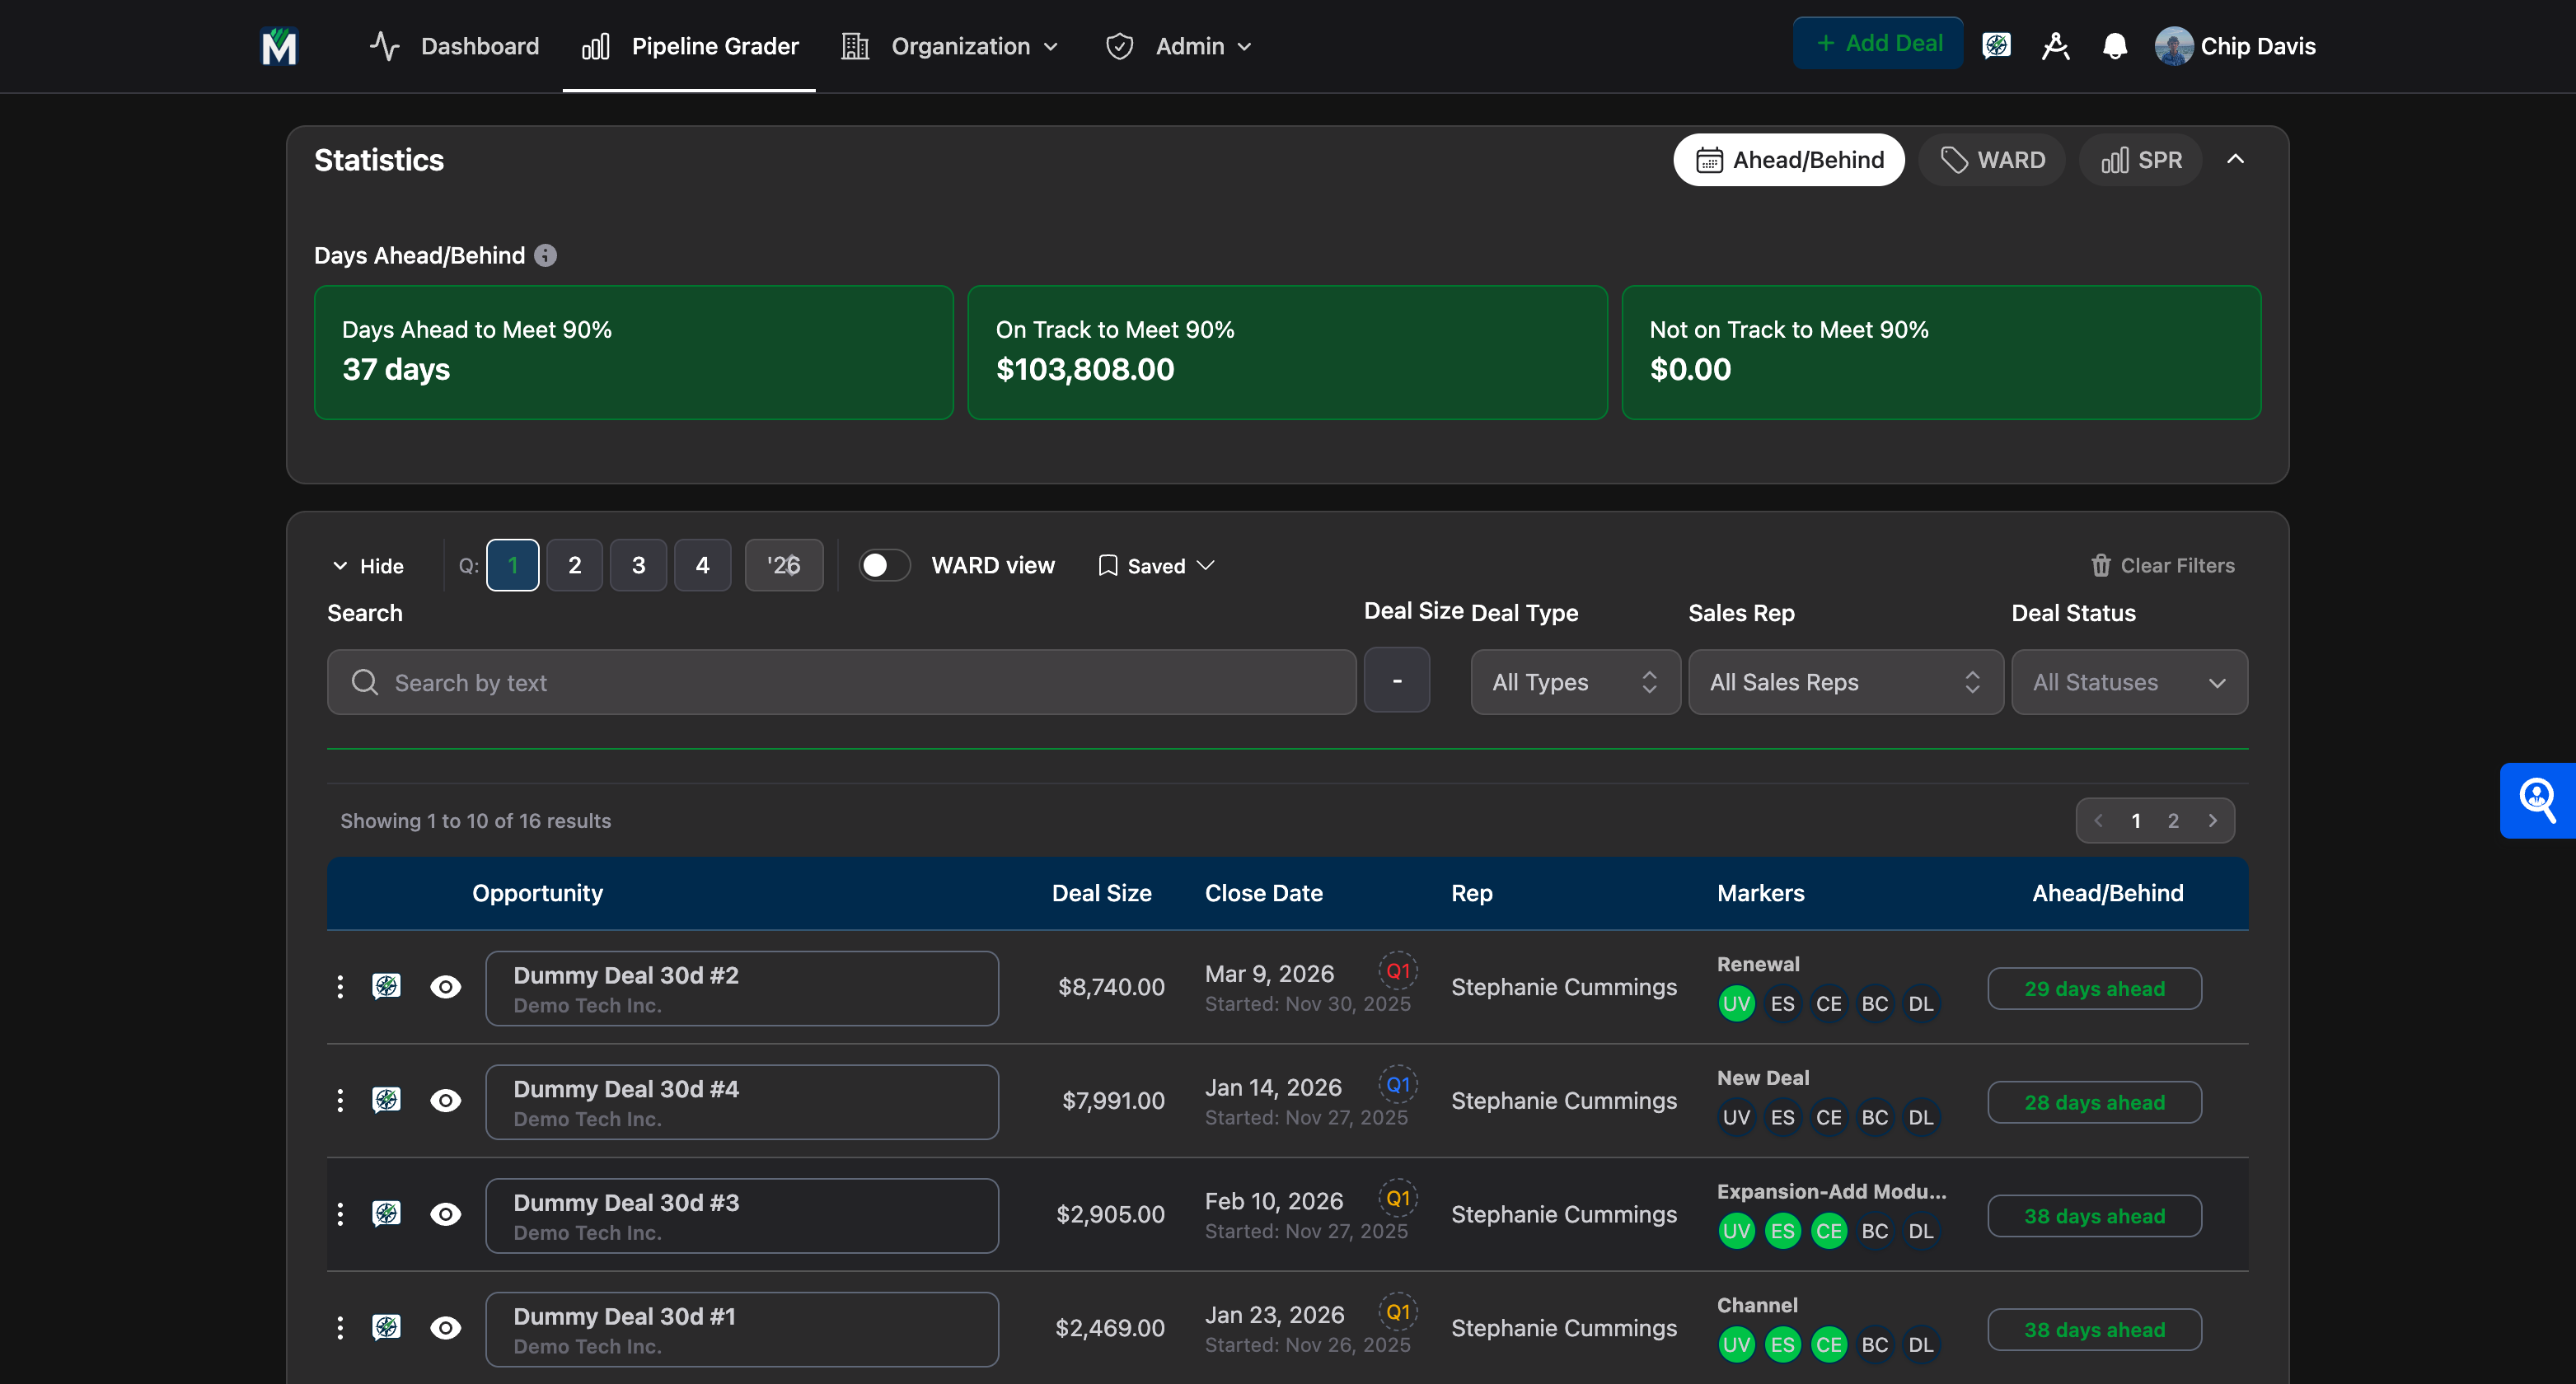Toggle eye visibility for Dummy Deal 30d #3

(x=445, y=1214)
